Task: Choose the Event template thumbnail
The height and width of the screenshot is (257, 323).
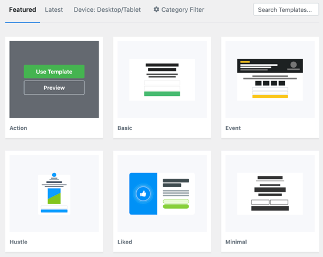Action: point(270,79)
